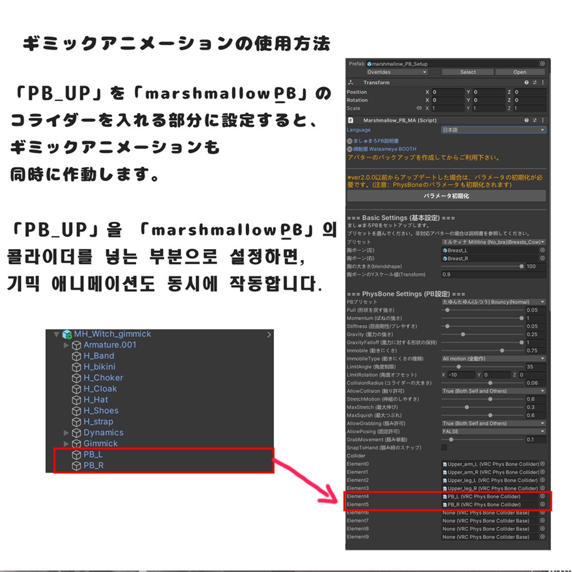This screenshot has height=572, width=572.
Task: Open the プリセット dropdown showing Milltina
Action: click(494, 242)
